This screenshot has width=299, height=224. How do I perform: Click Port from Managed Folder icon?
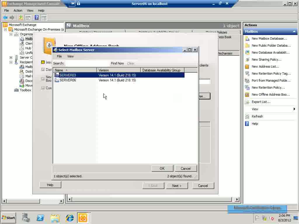point(247,80)
